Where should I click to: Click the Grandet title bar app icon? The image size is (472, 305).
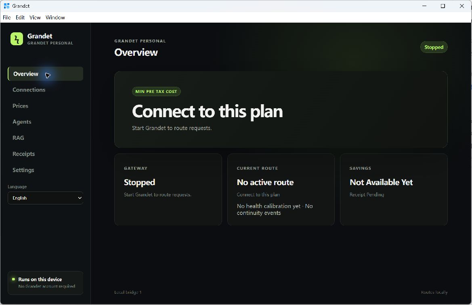pyautogui.click(x=6, y=6)
